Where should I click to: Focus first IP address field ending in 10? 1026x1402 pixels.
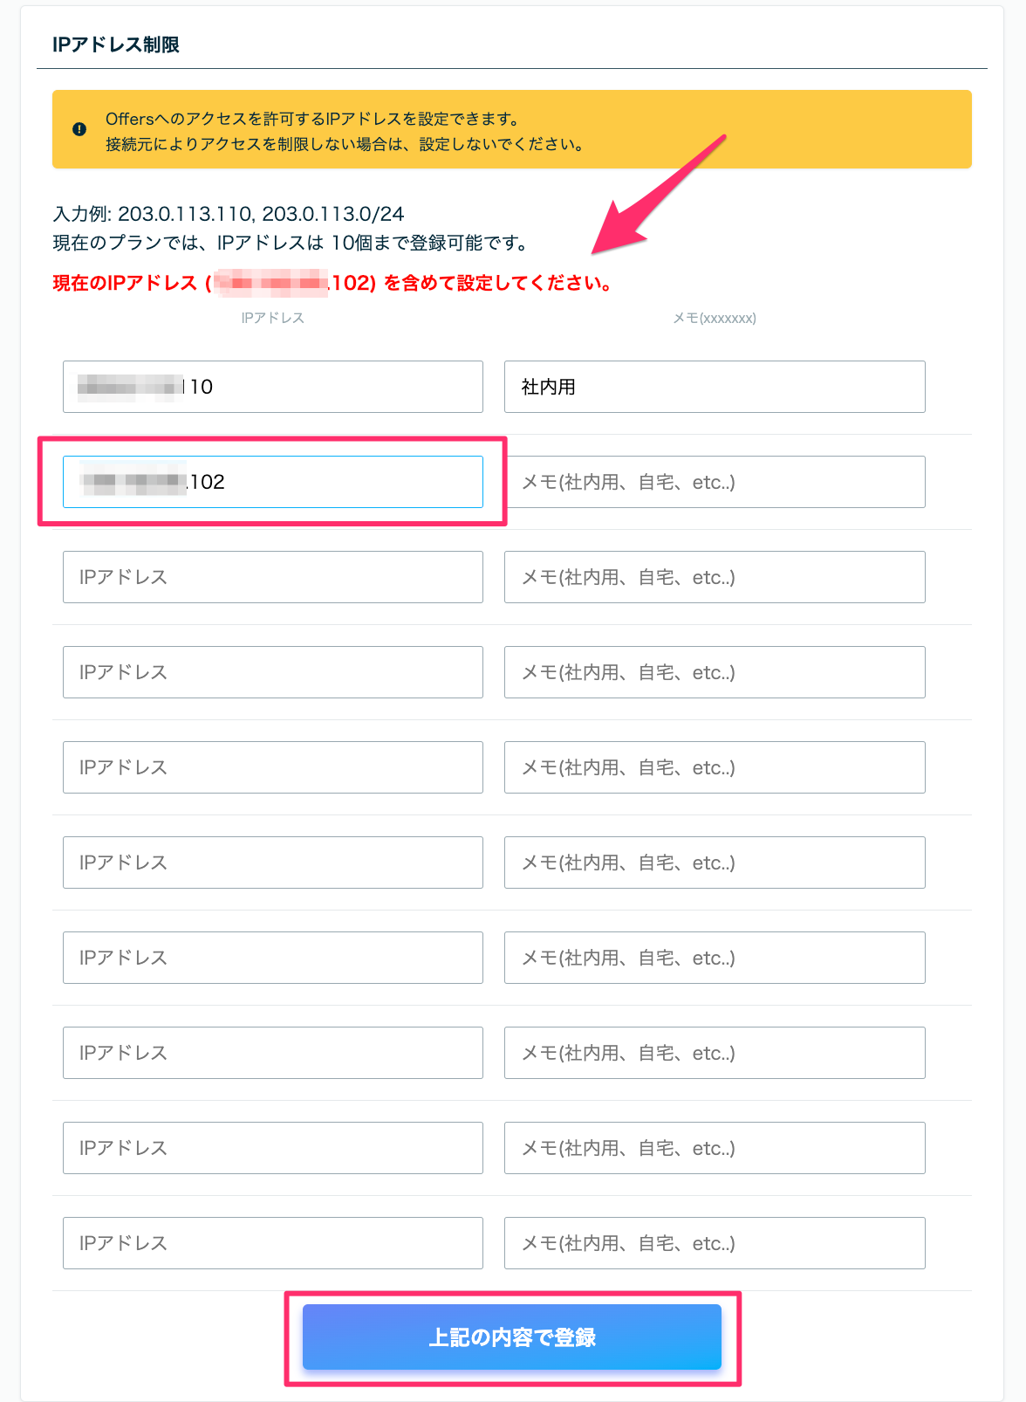[273, 387]
